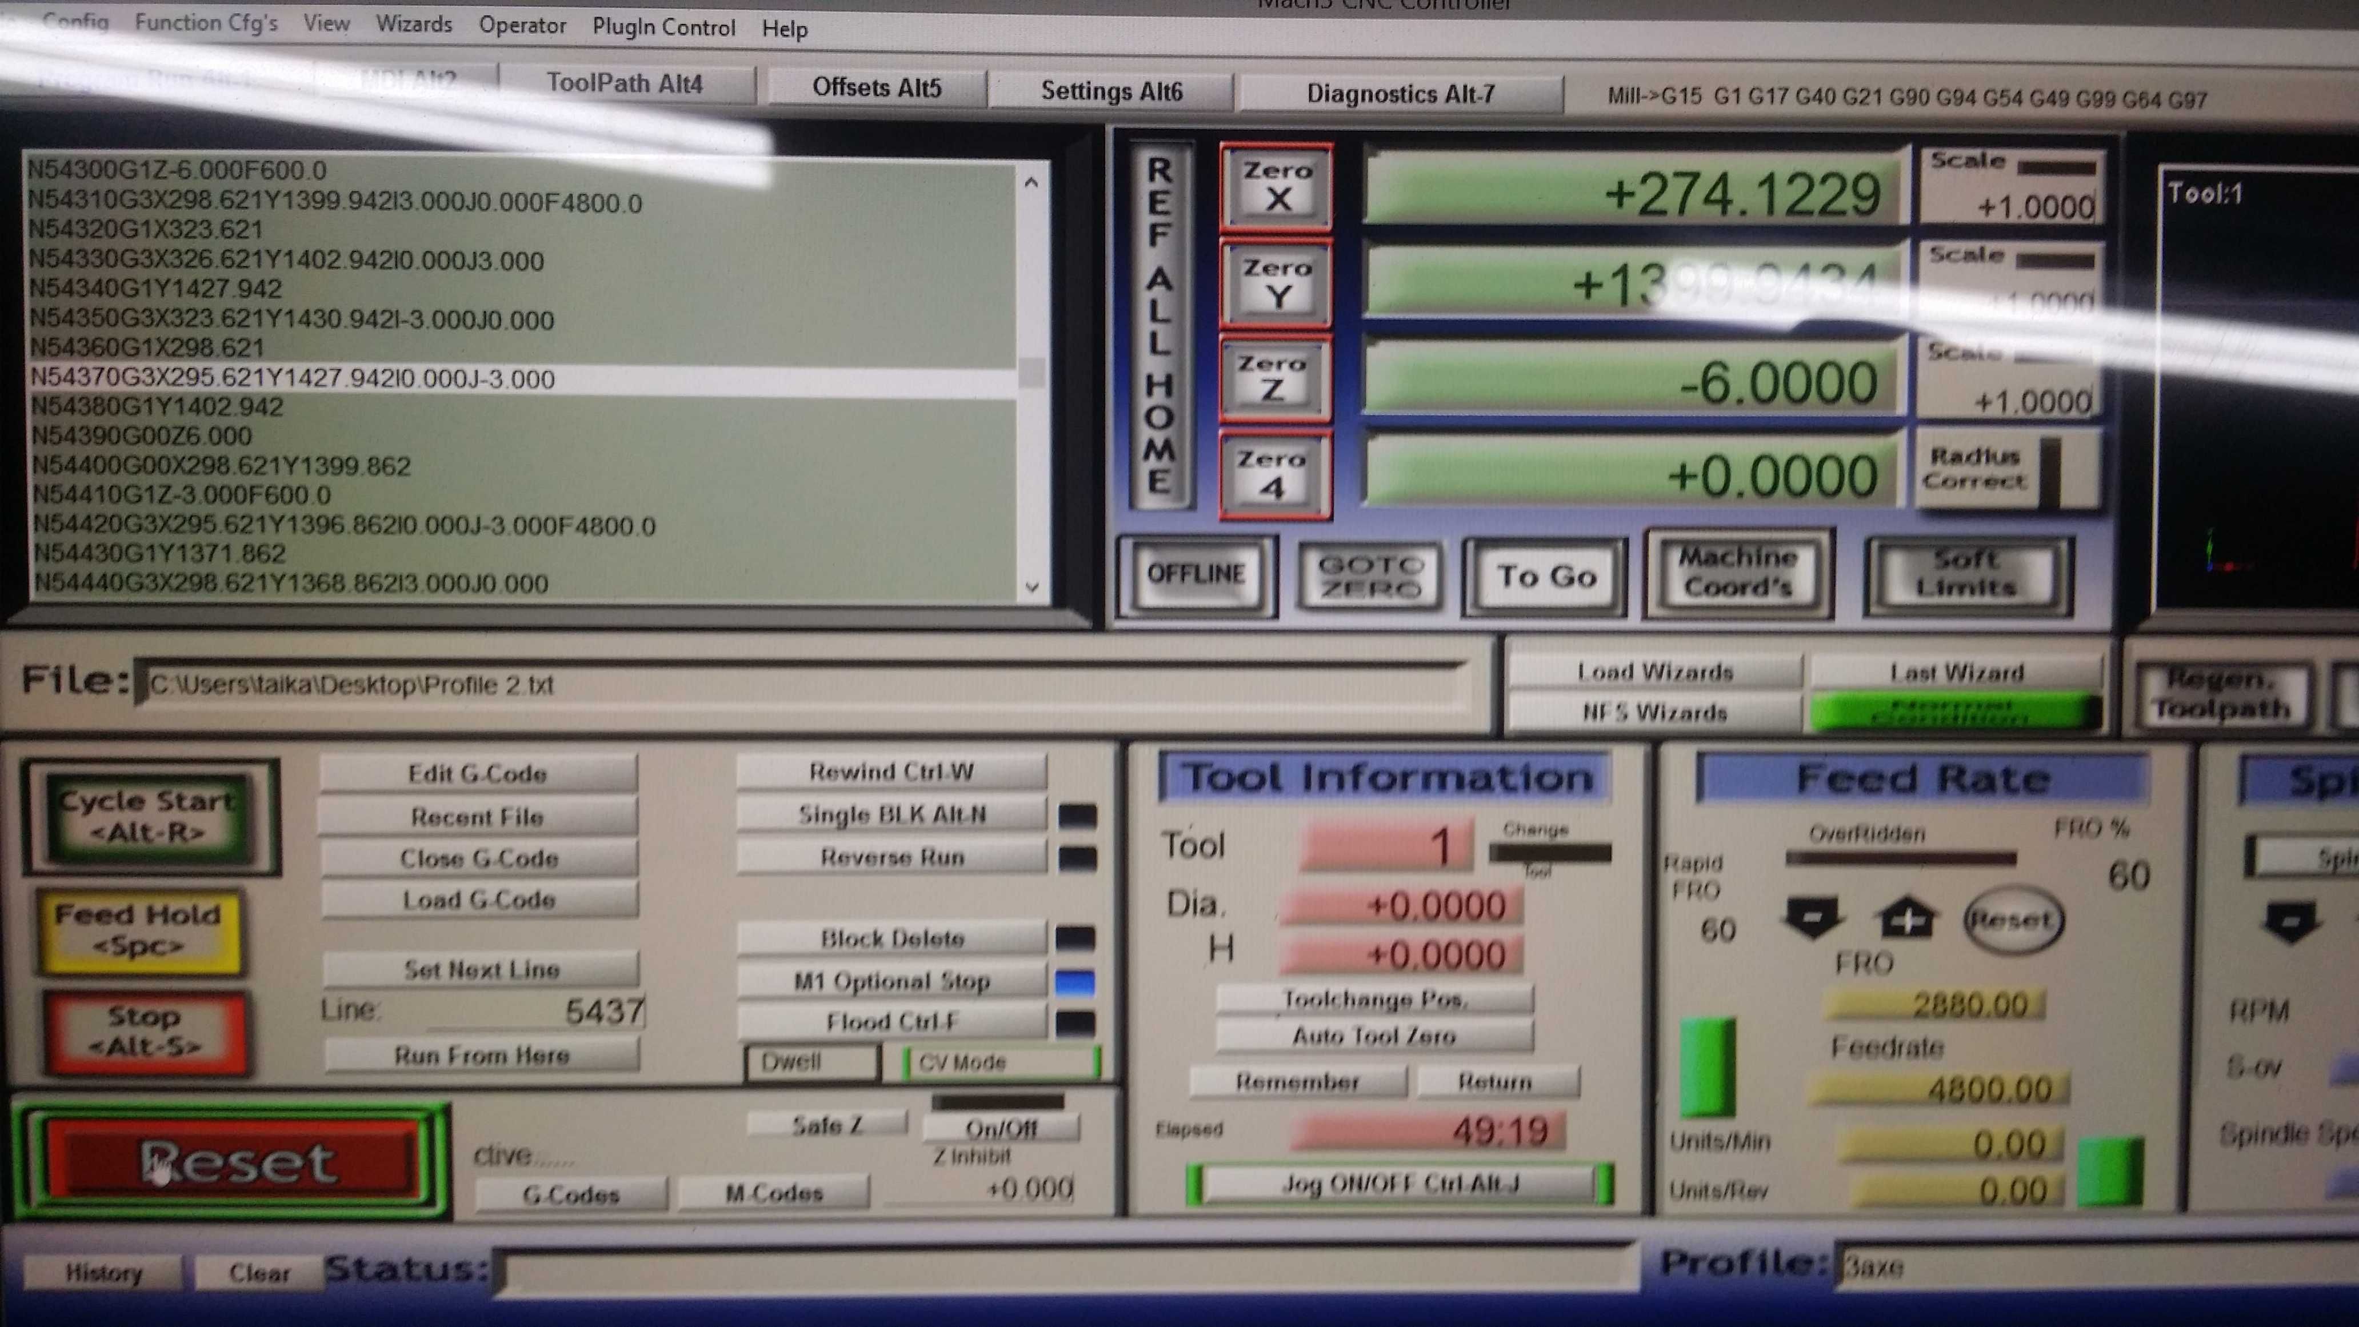
Task: Reset the feed rate override to default
Action: (x=2012, y=918)
